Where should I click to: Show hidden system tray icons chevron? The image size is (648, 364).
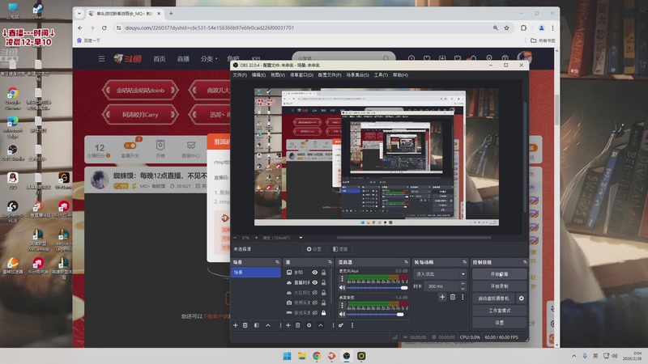[x=573, y=356]
